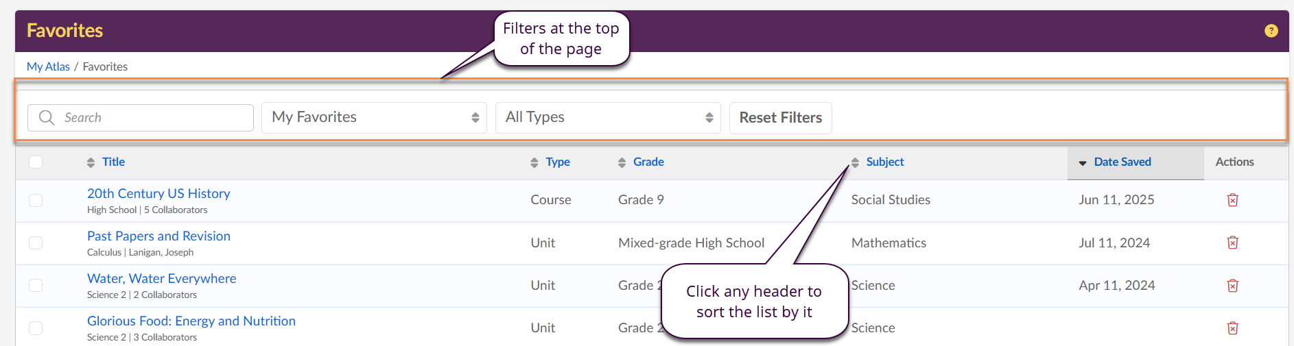Viewport: 1294px width, 346px height.
Task: Open Glorious Food: Energy and Nutrition link
Action: 191,321
